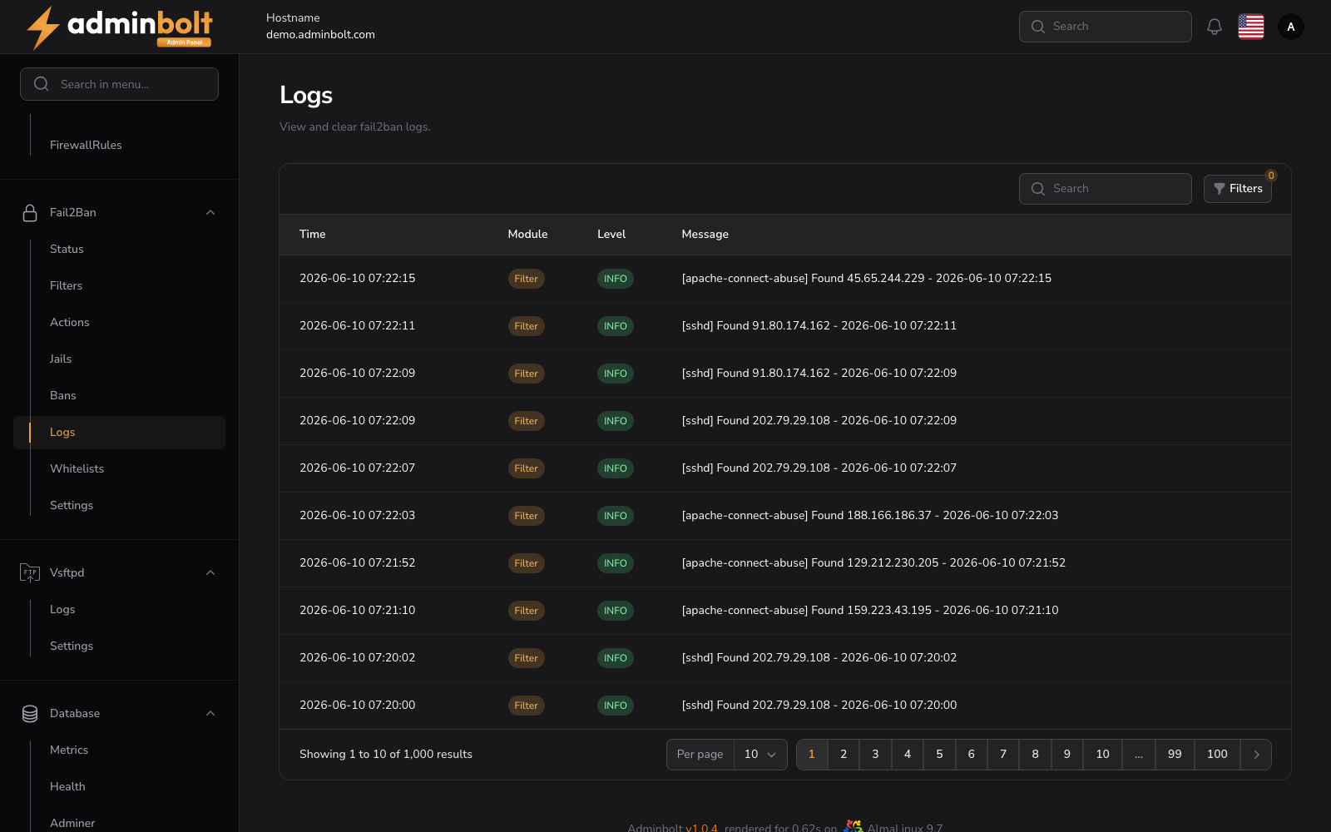Go to page 5
Image resolution: width=1331 pixels, height=832 pixels.
point(939,755)
